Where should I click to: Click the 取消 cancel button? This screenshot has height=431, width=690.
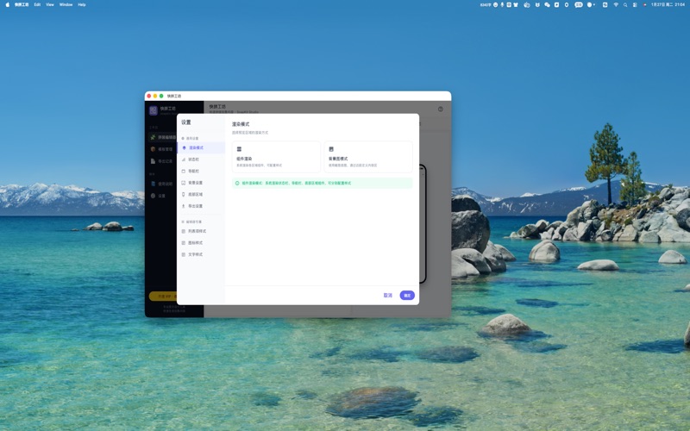click(387, 296)
